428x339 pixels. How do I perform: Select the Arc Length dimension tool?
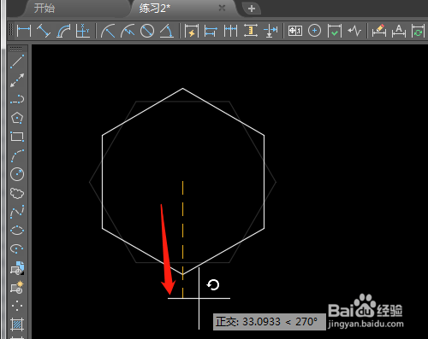63,31
